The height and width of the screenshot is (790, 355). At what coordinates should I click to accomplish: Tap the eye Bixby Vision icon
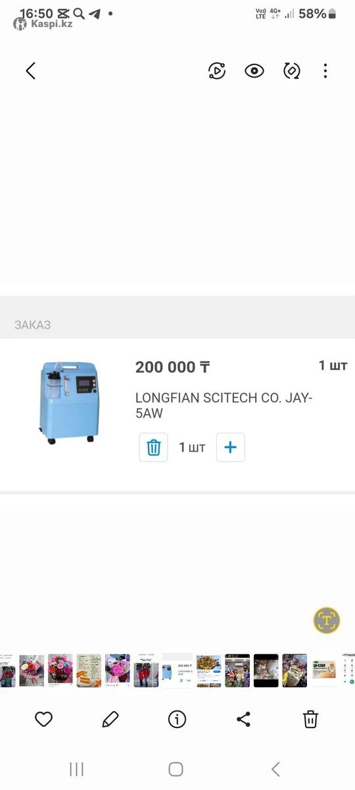[x=254, y=71]
